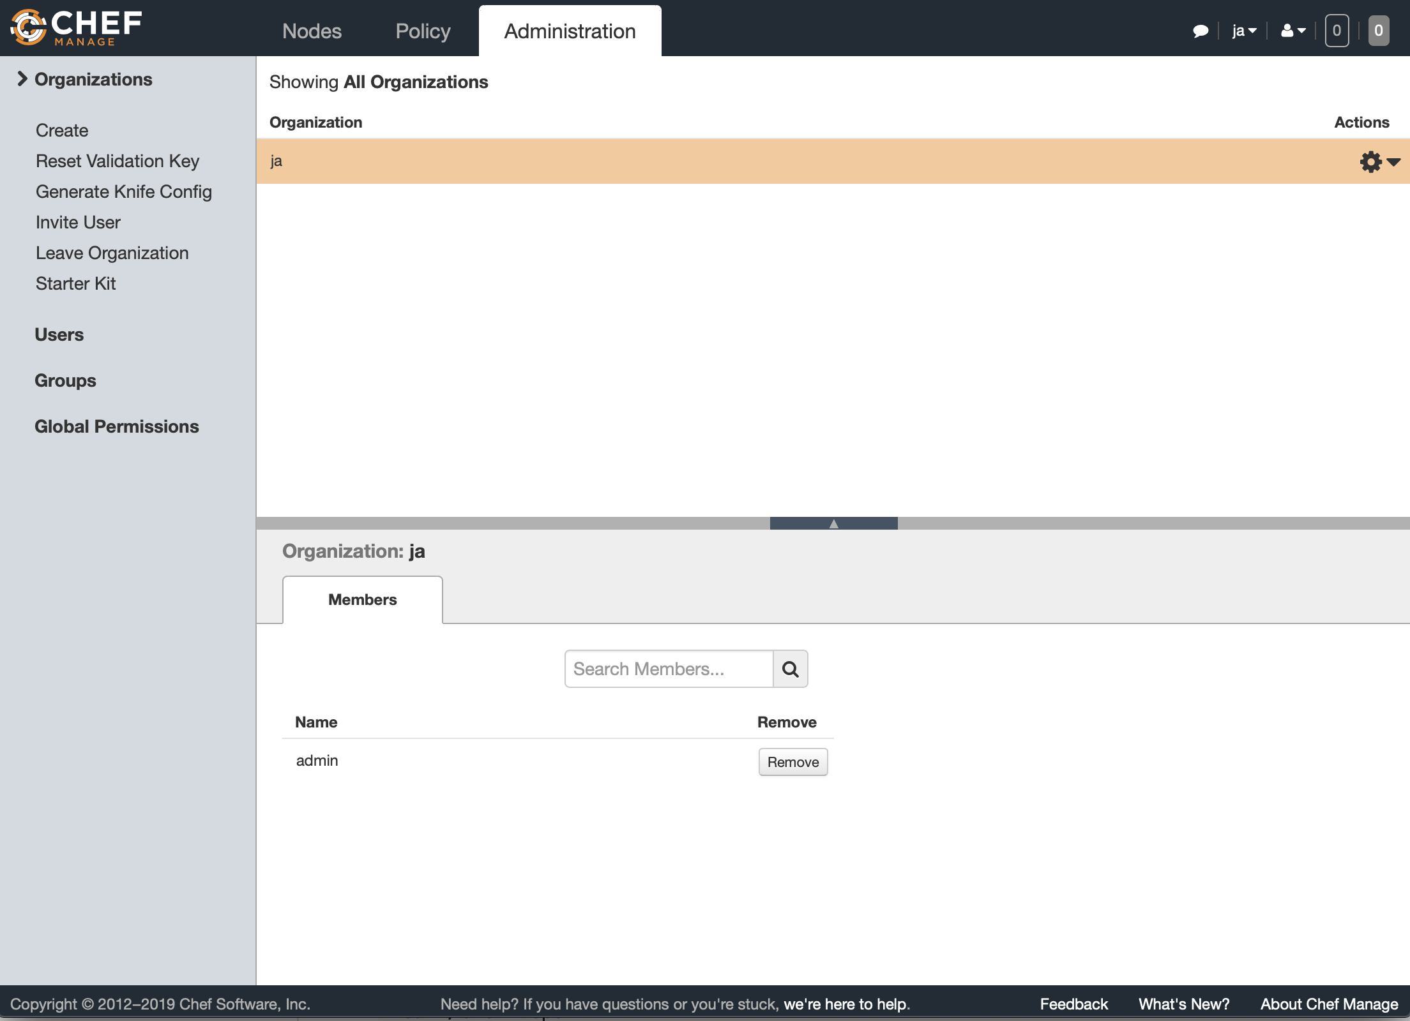Click Invite User in the sidebar

(x=78, y=222)
